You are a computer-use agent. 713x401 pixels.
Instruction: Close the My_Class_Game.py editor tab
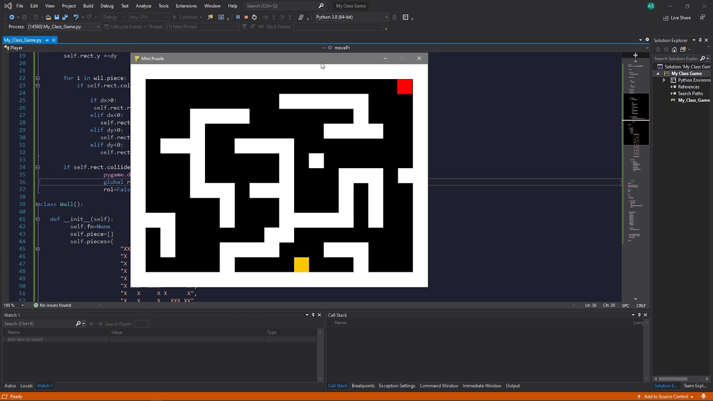point(54,40)
